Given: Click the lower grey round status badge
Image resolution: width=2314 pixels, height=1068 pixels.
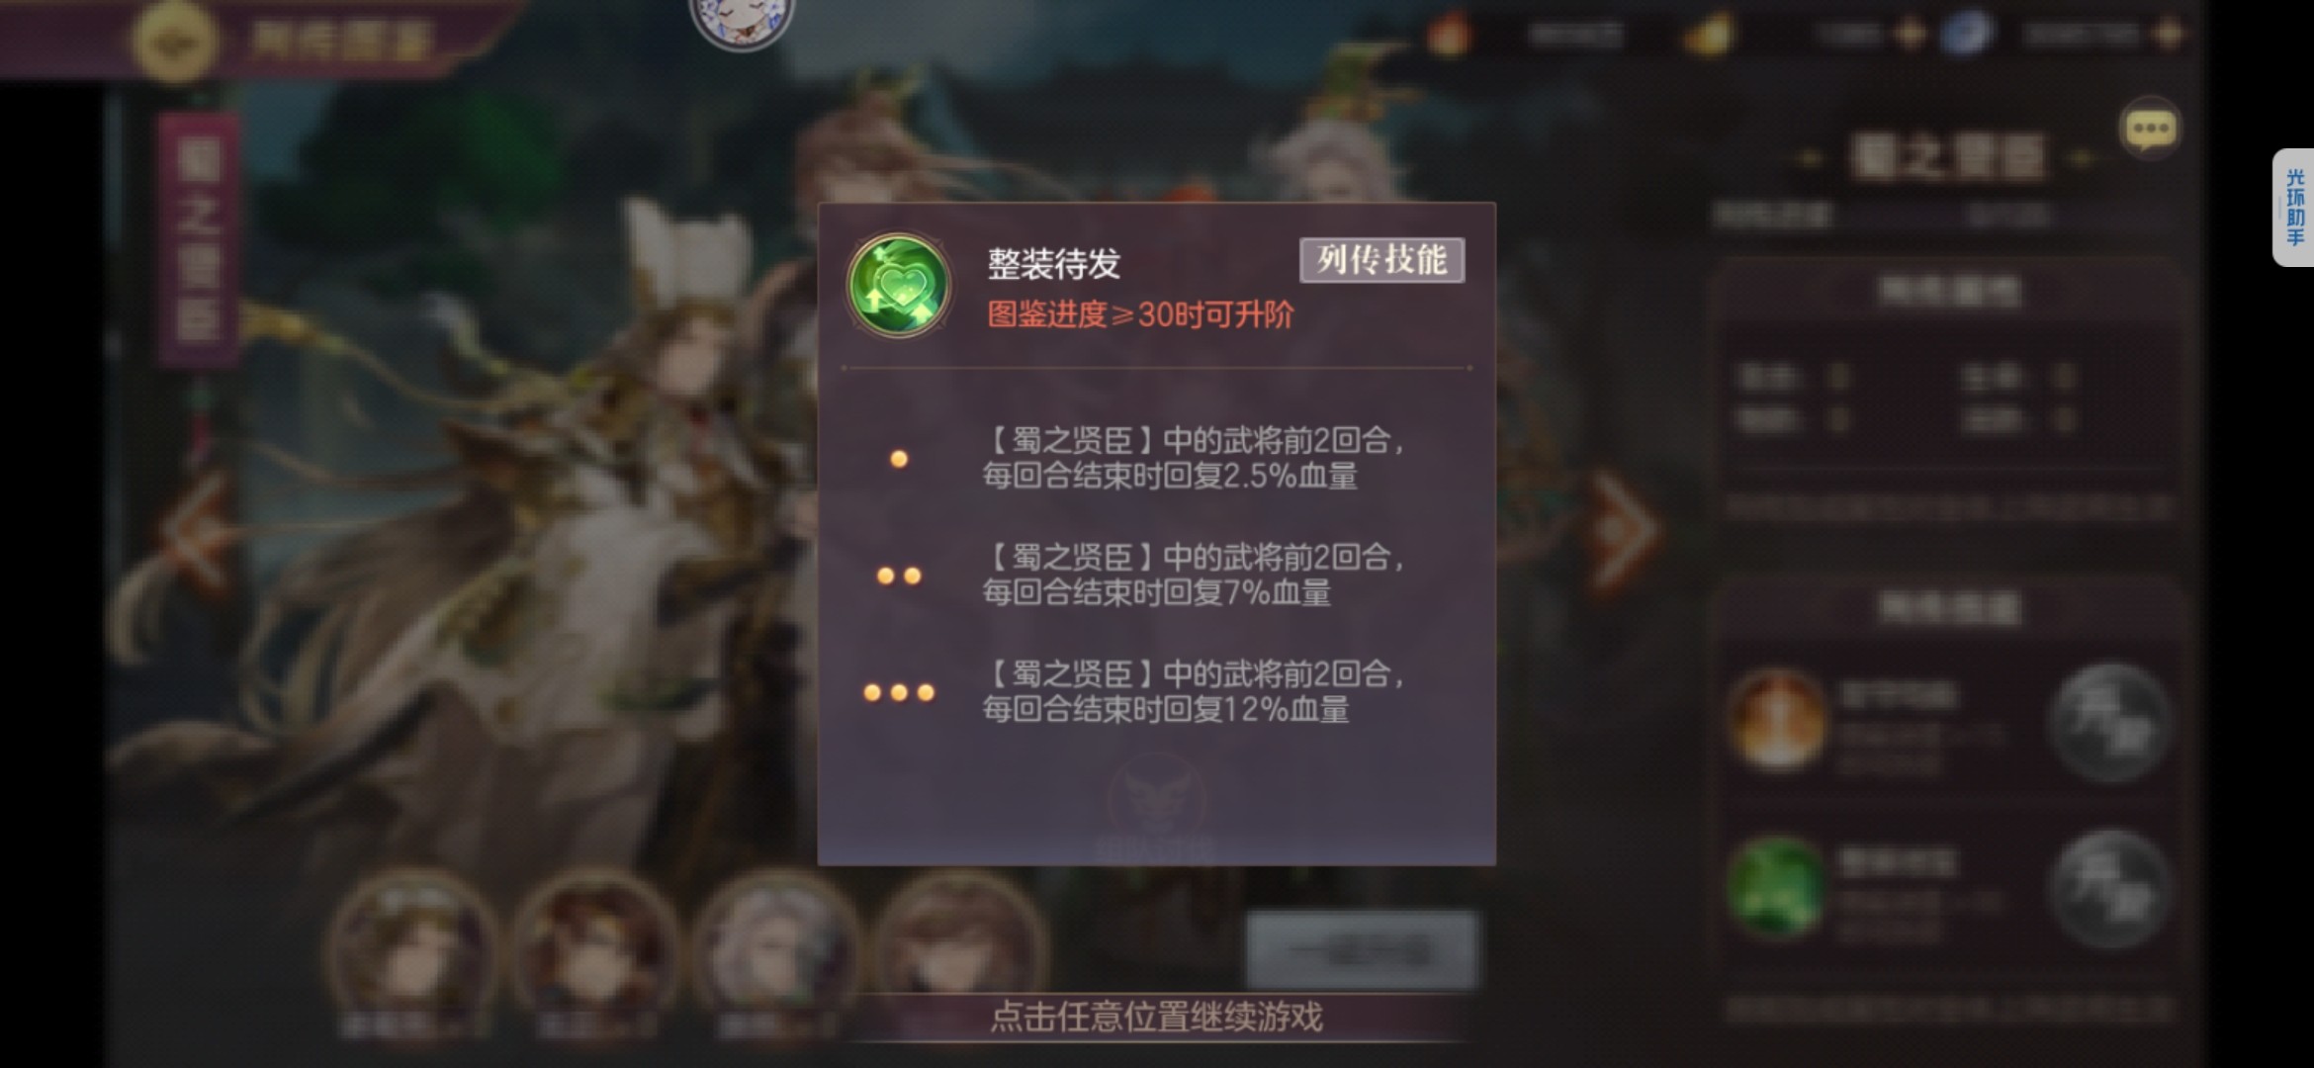Looking at the screenshot, I should click(2108, 889).
